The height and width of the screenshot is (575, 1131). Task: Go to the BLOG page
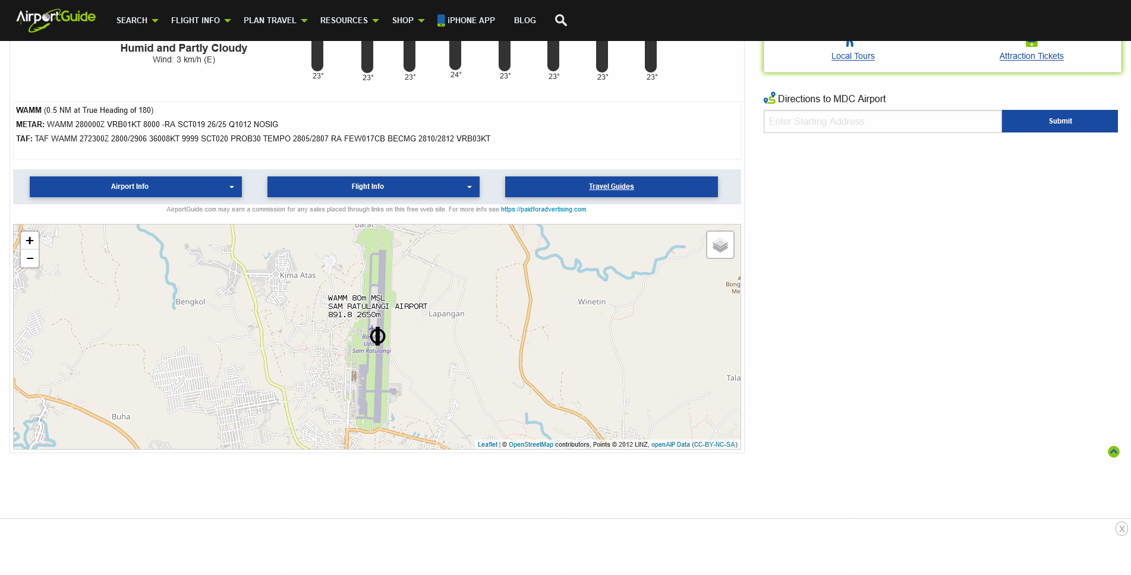[x=525, y=20]
